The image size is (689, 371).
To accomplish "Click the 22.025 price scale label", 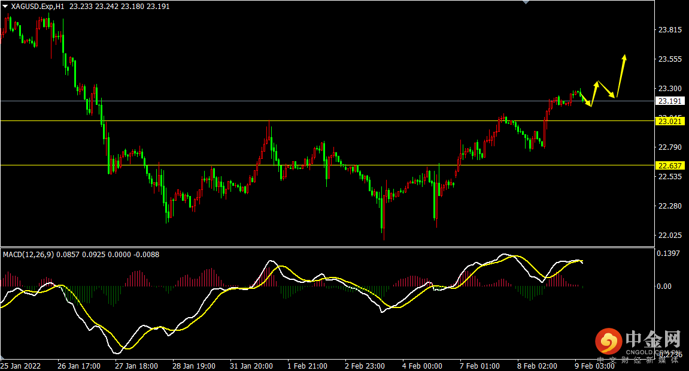I will [670, 235].
